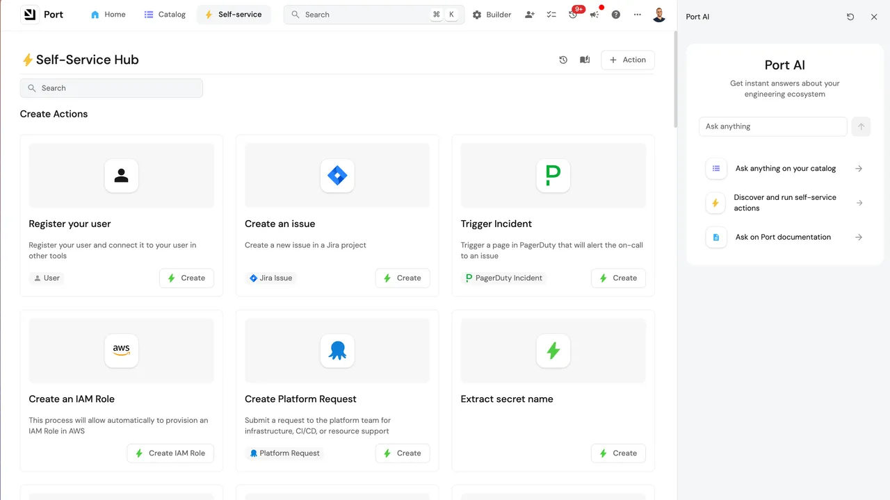Click the AWS icon on IAM Role card

(122, 351)
